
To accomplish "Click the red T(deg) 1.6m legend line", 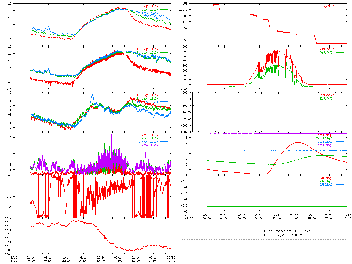I will [x=164, y=6].
